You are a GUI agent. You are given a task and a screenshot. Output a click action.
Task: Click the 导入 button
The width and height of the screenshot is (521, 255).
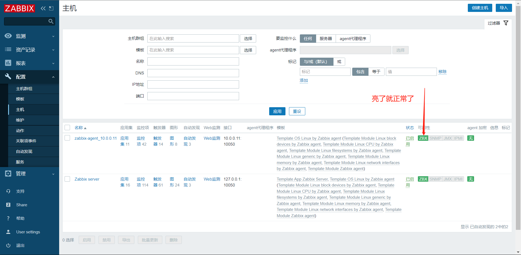pyautogui.click(x=504, y=8)
